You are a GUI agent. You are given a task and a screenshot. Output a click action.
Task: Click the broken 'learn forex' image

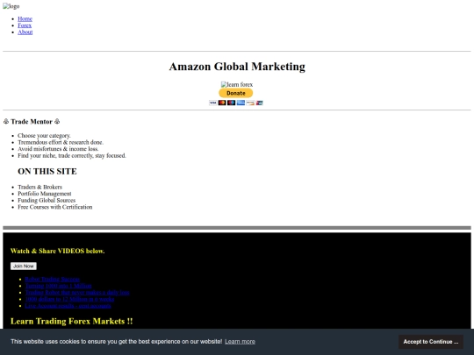237,84
